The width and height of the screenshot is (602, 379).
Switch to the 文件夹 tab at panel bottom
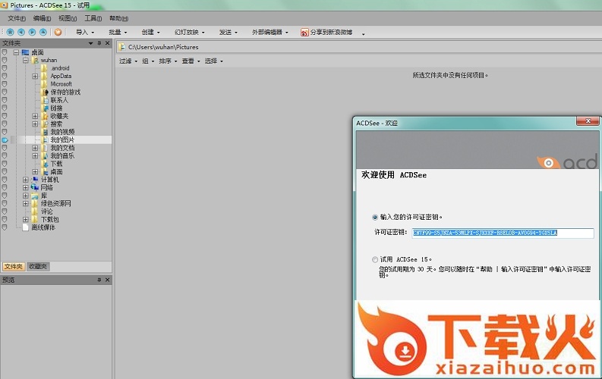pyautogui.click(x=14, y=266)
